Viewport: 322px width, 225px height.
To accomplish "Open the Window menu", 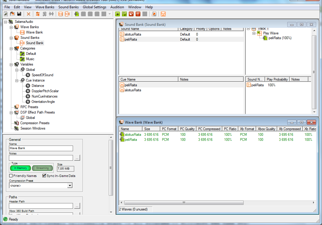I will click(x=134, y=7).
